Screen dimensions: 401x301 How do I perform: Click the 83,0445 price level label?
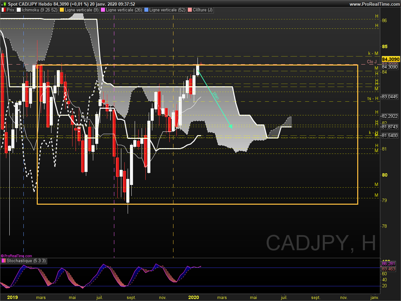coord(390,97)
